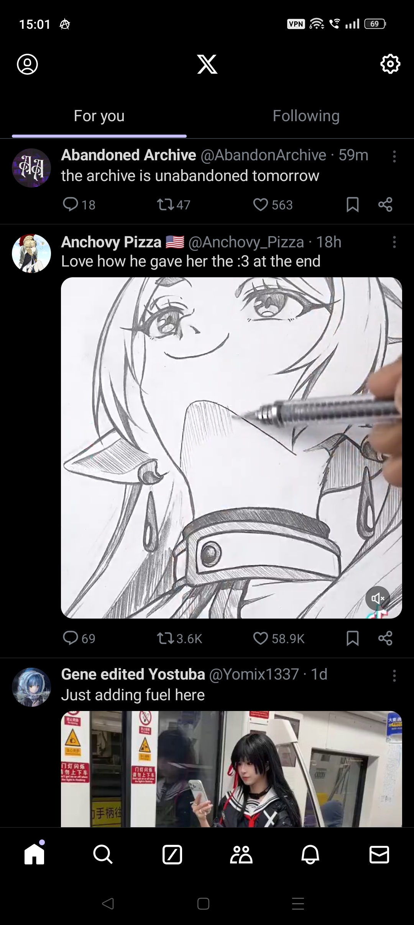Image resolution: width=414 pixels, height=925 pixels.
Task: Open the subway cosplay photo thumbnail
Action: pyautogui.click(x=231, y=769)
